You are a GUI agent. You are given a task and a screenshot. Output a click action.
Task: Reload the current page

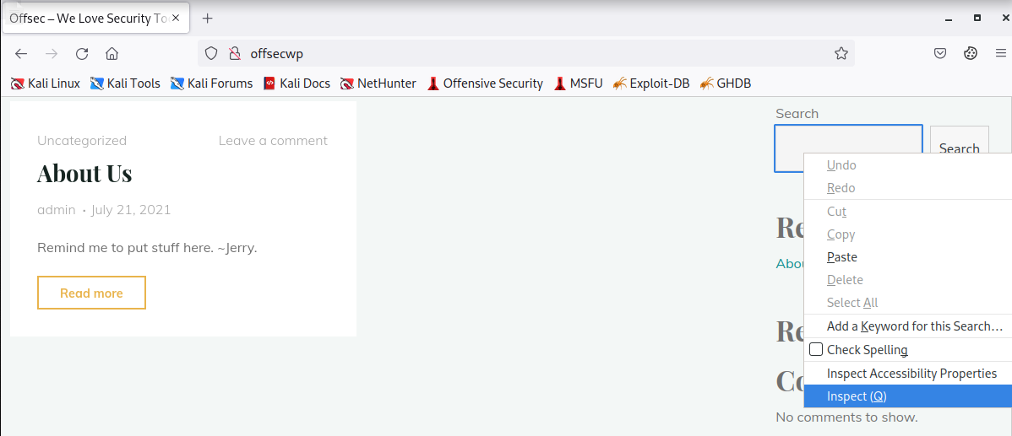point(82,53)
